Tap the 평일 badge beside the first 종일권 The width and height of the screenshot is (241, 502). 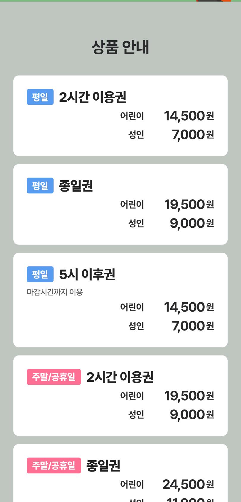(40, 186)
